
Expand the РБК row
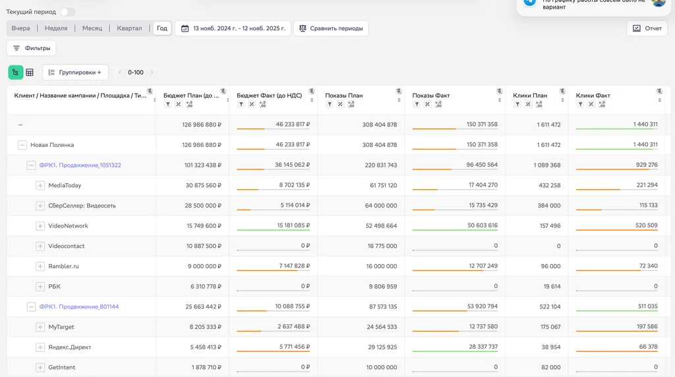coord(40,287)
